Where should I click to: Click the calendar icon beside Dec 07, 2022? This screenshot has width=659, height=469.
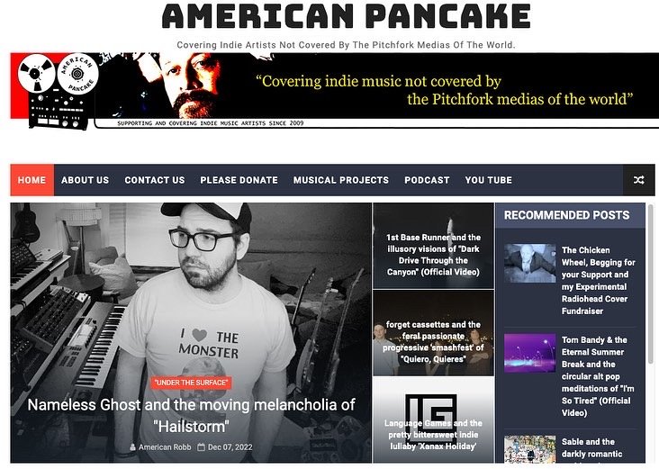coord(202,447)
